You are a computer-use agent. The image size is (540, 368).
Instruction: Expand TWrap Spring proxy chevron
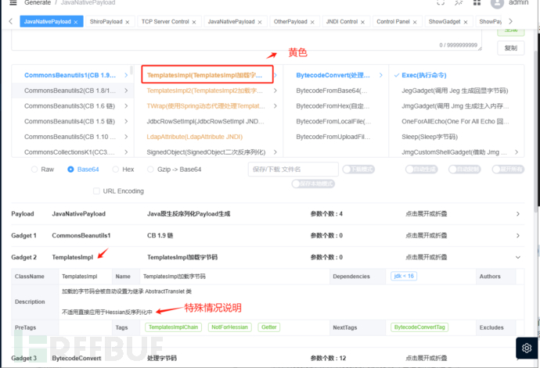tap(275, 106)
